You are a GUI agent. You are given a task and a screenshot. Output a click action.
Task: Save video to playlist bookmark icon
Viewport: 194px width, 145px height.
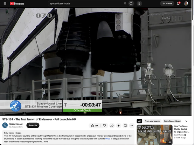tap(125, 125)
